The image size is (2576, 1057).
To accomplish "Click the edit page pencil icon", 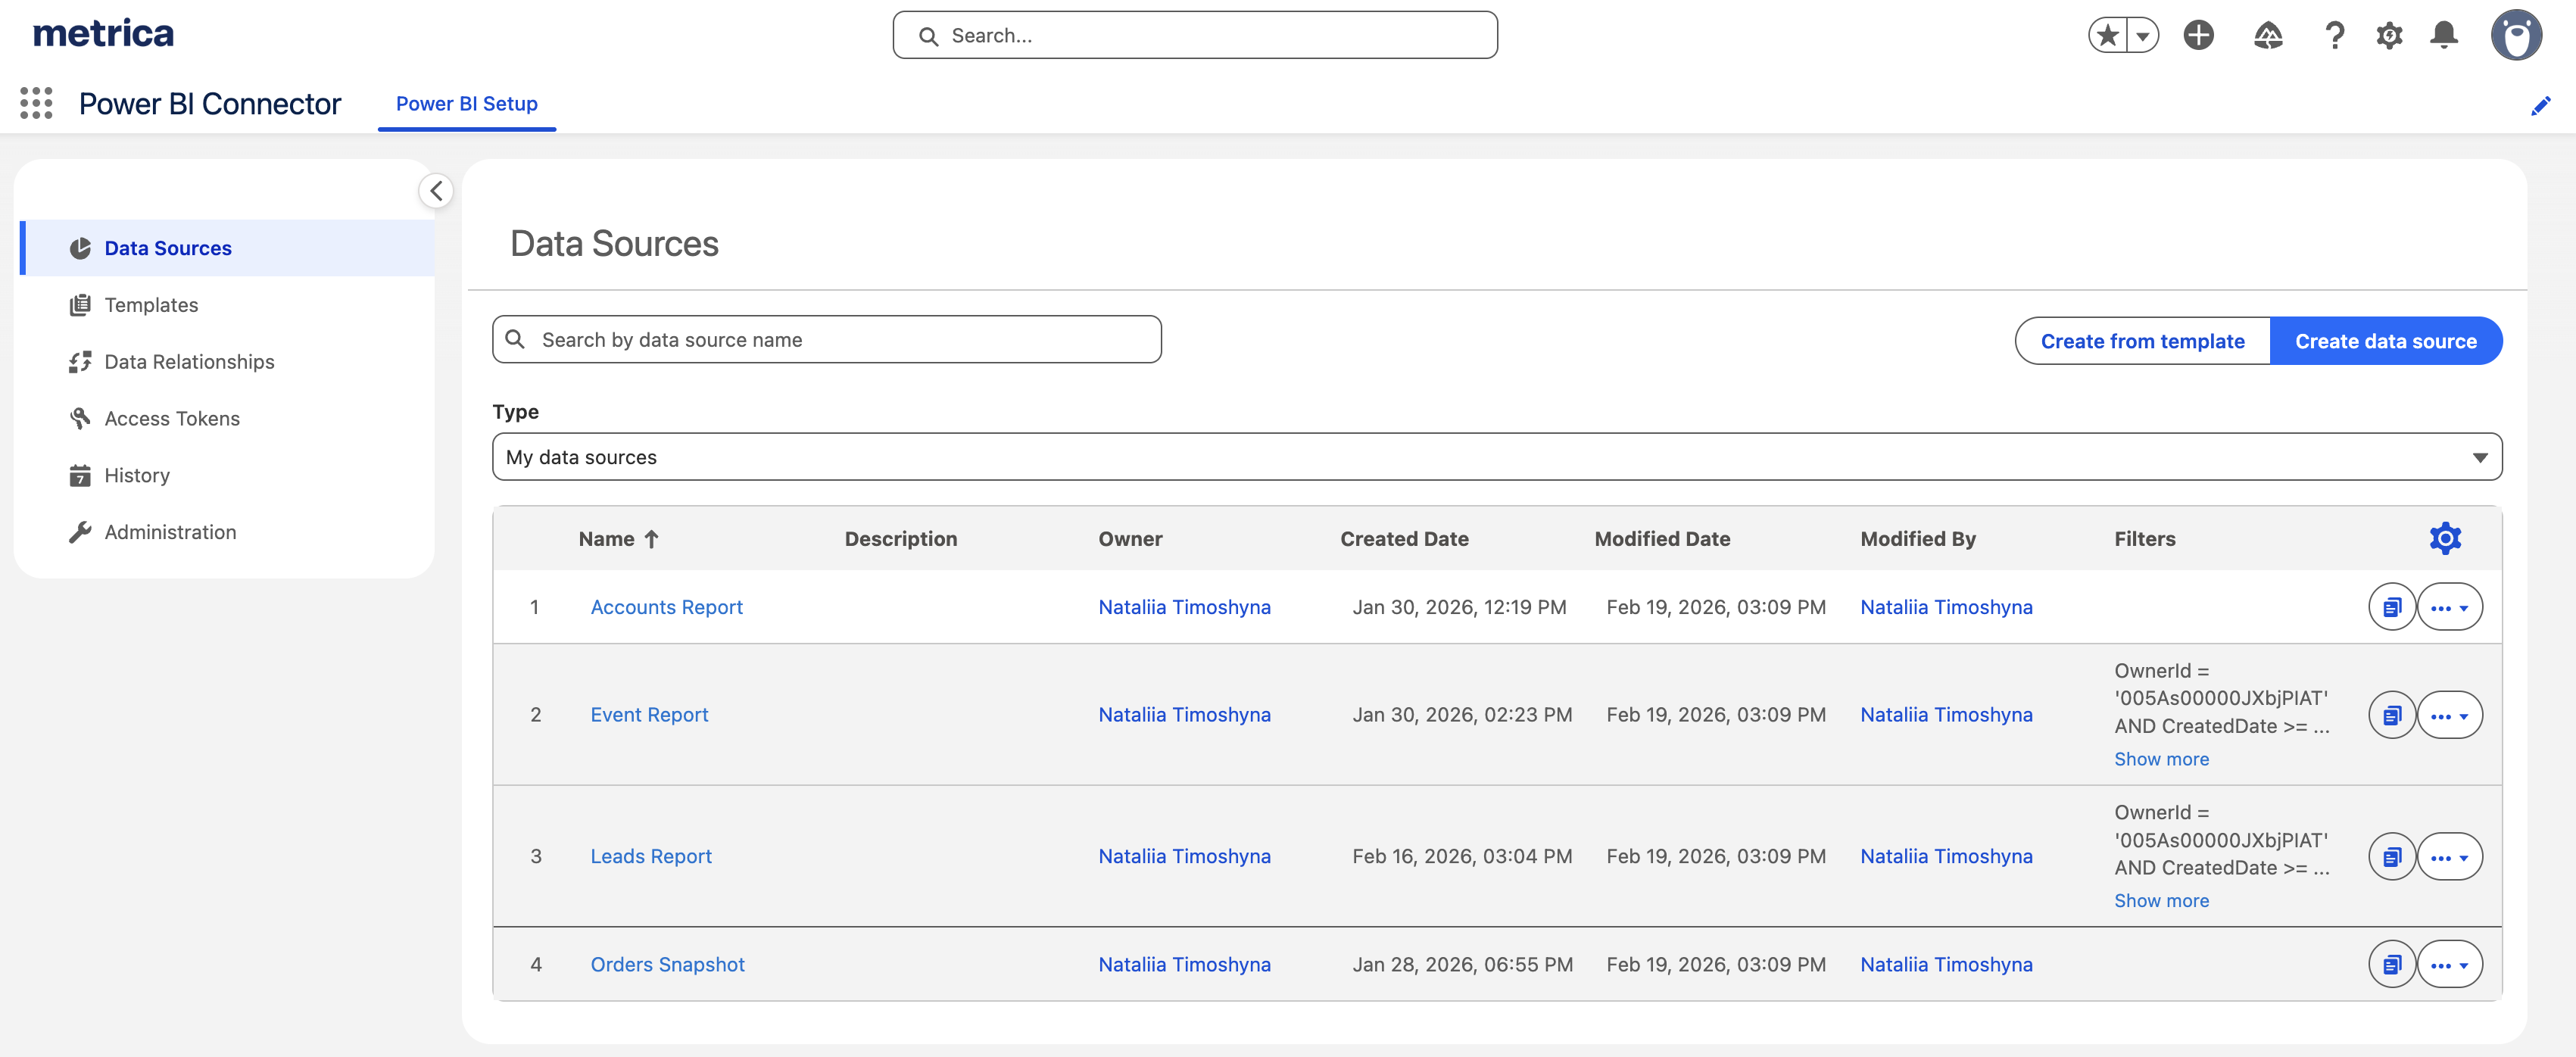I will point(2540,106).
